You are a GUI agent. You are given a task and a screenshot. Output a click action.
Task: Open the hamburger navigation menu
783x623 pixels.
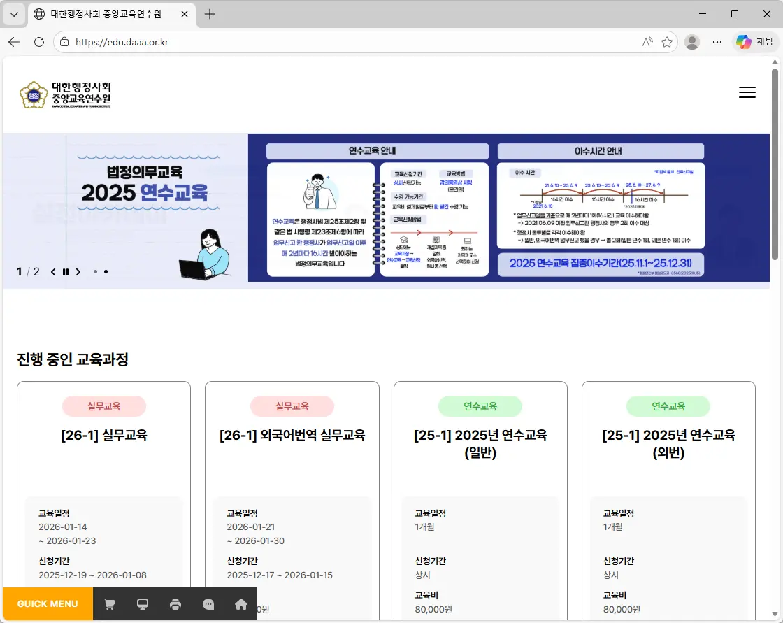click(x=747, y=92)
